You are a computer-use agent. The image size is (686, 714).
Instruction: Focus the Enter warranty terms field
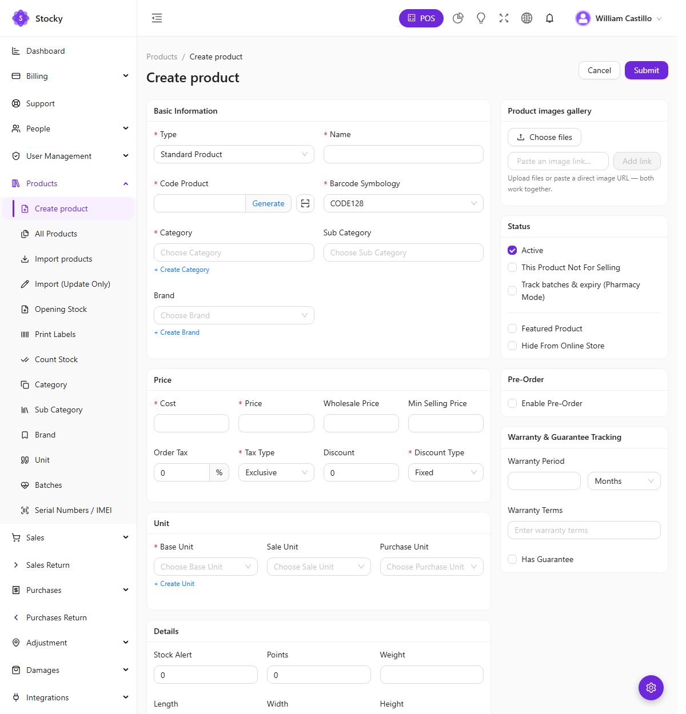584,530
